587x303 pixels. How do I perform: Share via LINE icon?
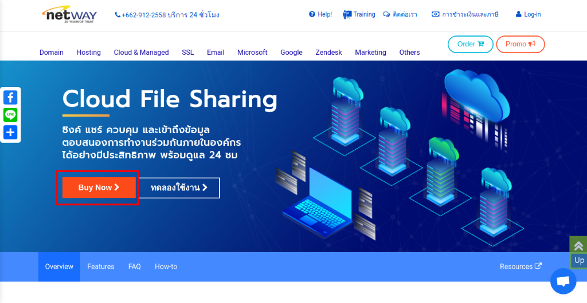pos(10,115)
